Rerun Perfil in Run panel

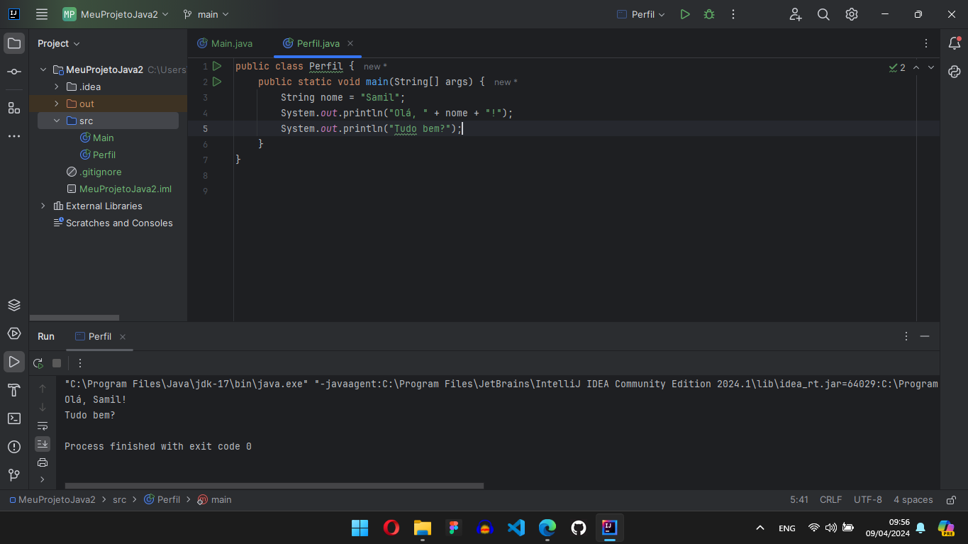38,363
